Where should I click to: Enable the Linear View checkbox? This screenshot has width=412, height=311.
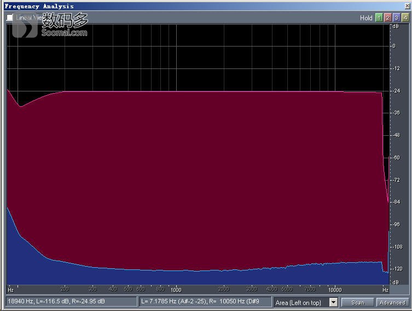[x=10, y=18]
